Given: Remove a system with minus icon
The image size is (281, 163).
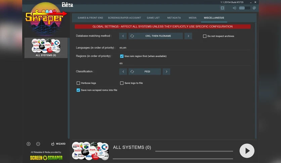Looking at the screenshot, I should point(38,144).
